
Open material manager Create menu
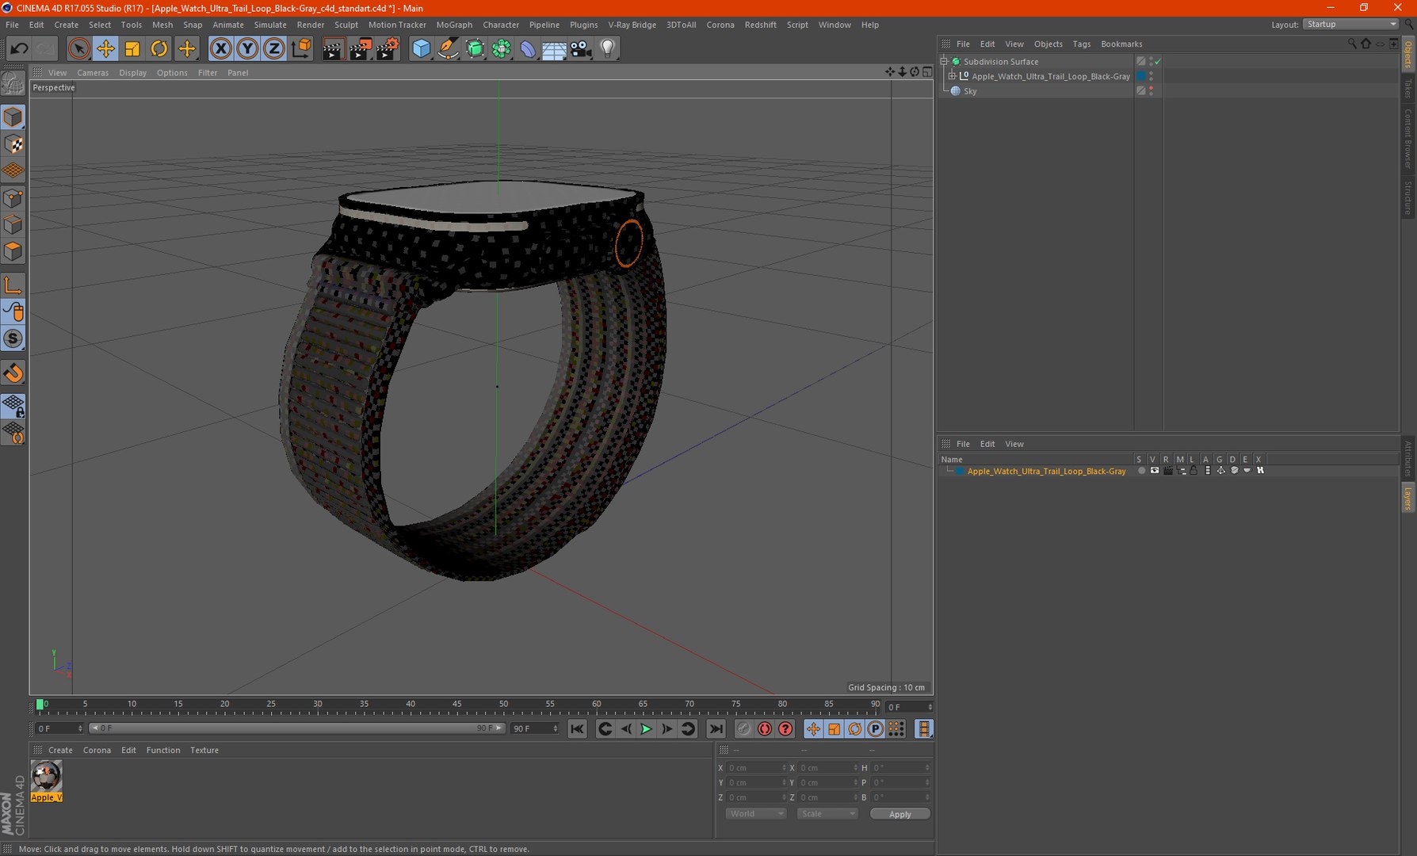(60, 751)
